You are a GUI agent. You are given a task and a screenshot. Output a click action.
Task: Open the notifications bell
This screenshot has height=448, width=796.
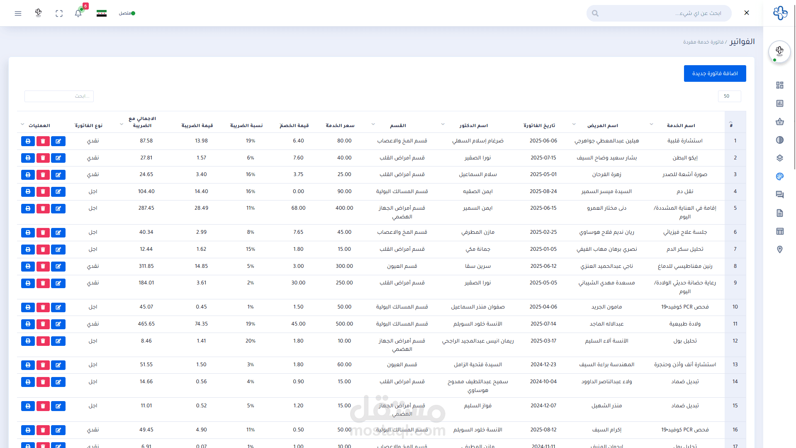78,13
